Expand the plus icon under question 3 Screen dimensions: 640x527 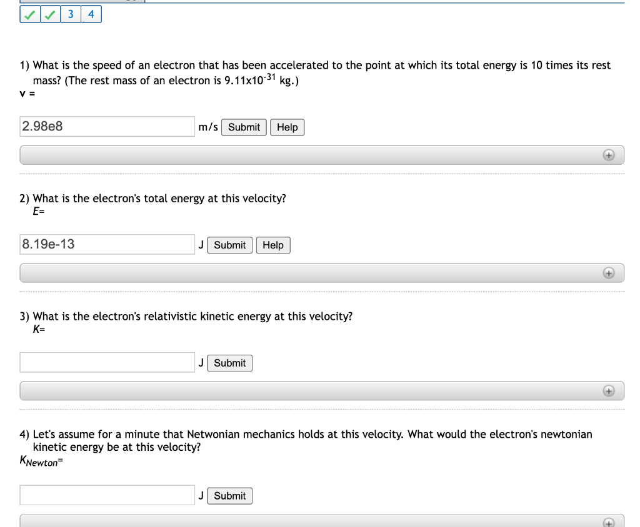click(x=609, y=391)
